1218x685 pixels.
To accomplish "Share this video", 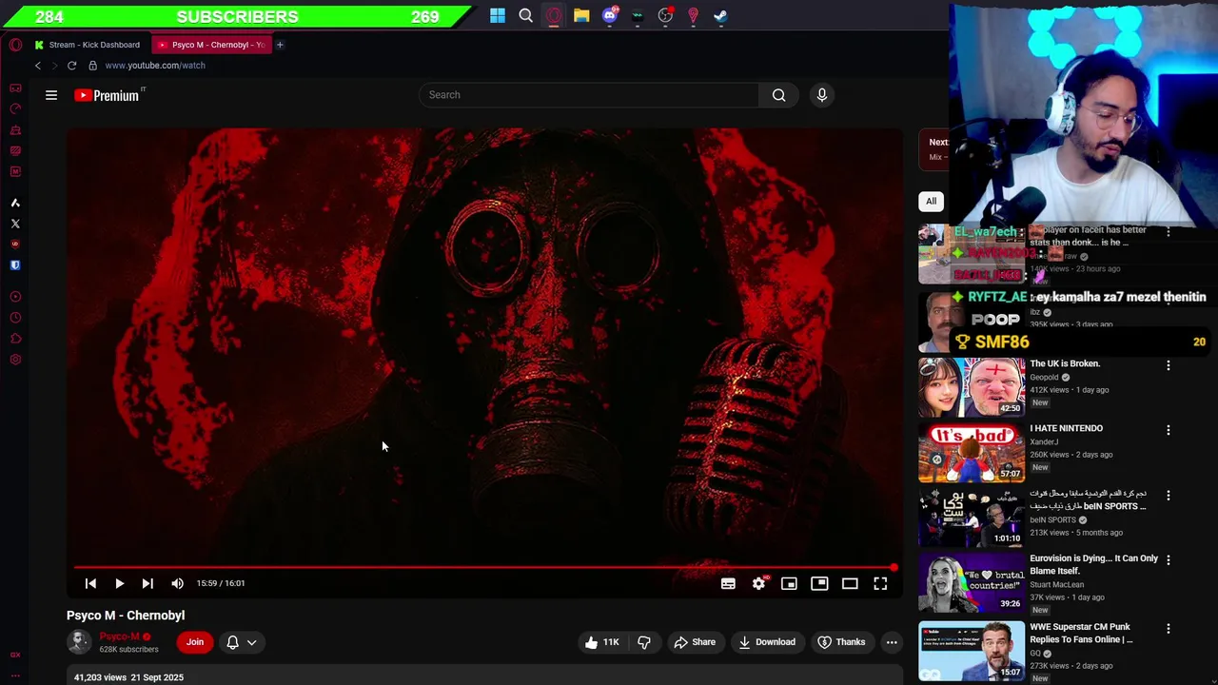I will tap(695, 642).
